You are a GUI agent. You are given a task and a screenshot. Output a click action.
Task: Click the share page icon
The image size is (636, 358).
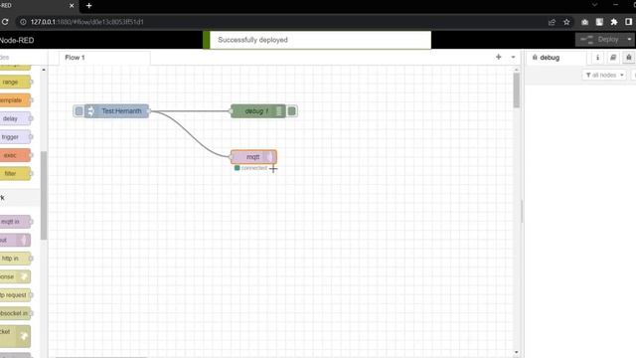point(552,22)
